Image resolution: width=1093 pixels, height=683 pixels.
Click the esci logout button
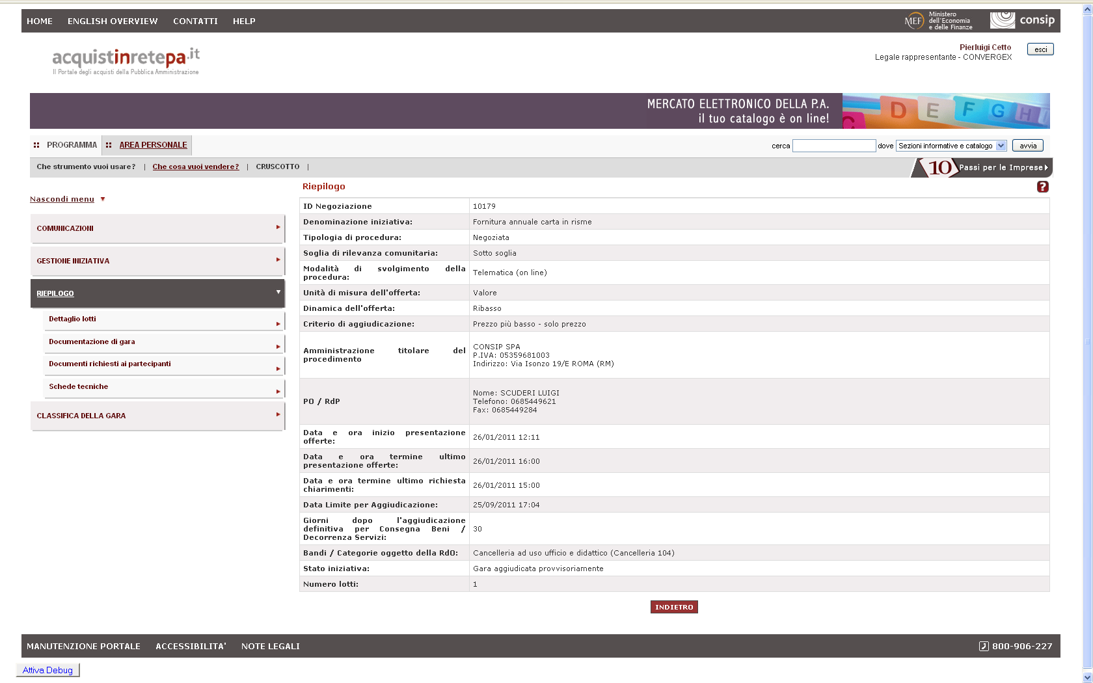click(x=1040, y=49)
